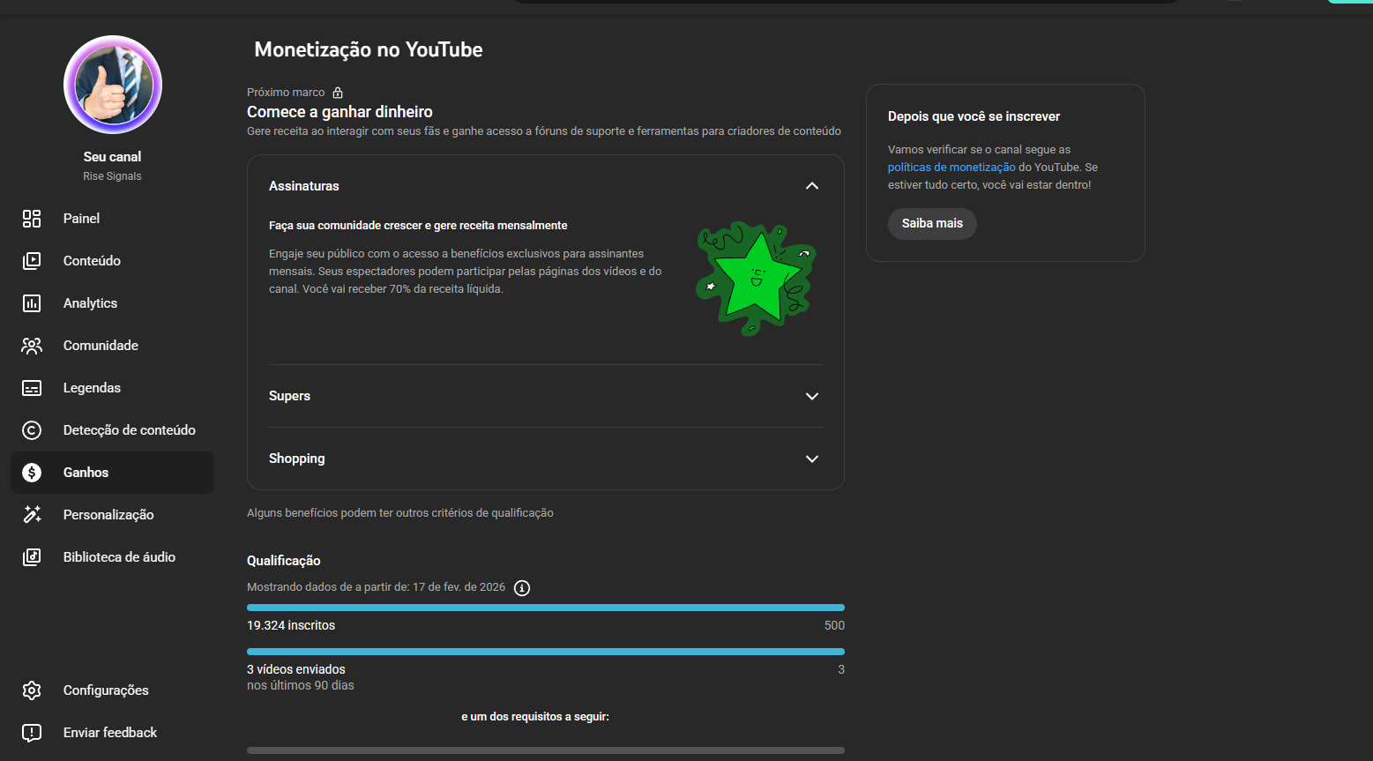Click the Monetização no YouTube heading
Screen dimensions: 1373x761
coord(369,49)
